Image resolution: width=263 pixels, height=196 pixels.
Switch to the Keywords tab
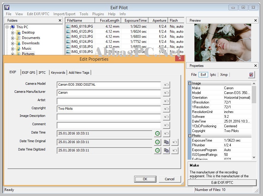click(x=58, y=73)
